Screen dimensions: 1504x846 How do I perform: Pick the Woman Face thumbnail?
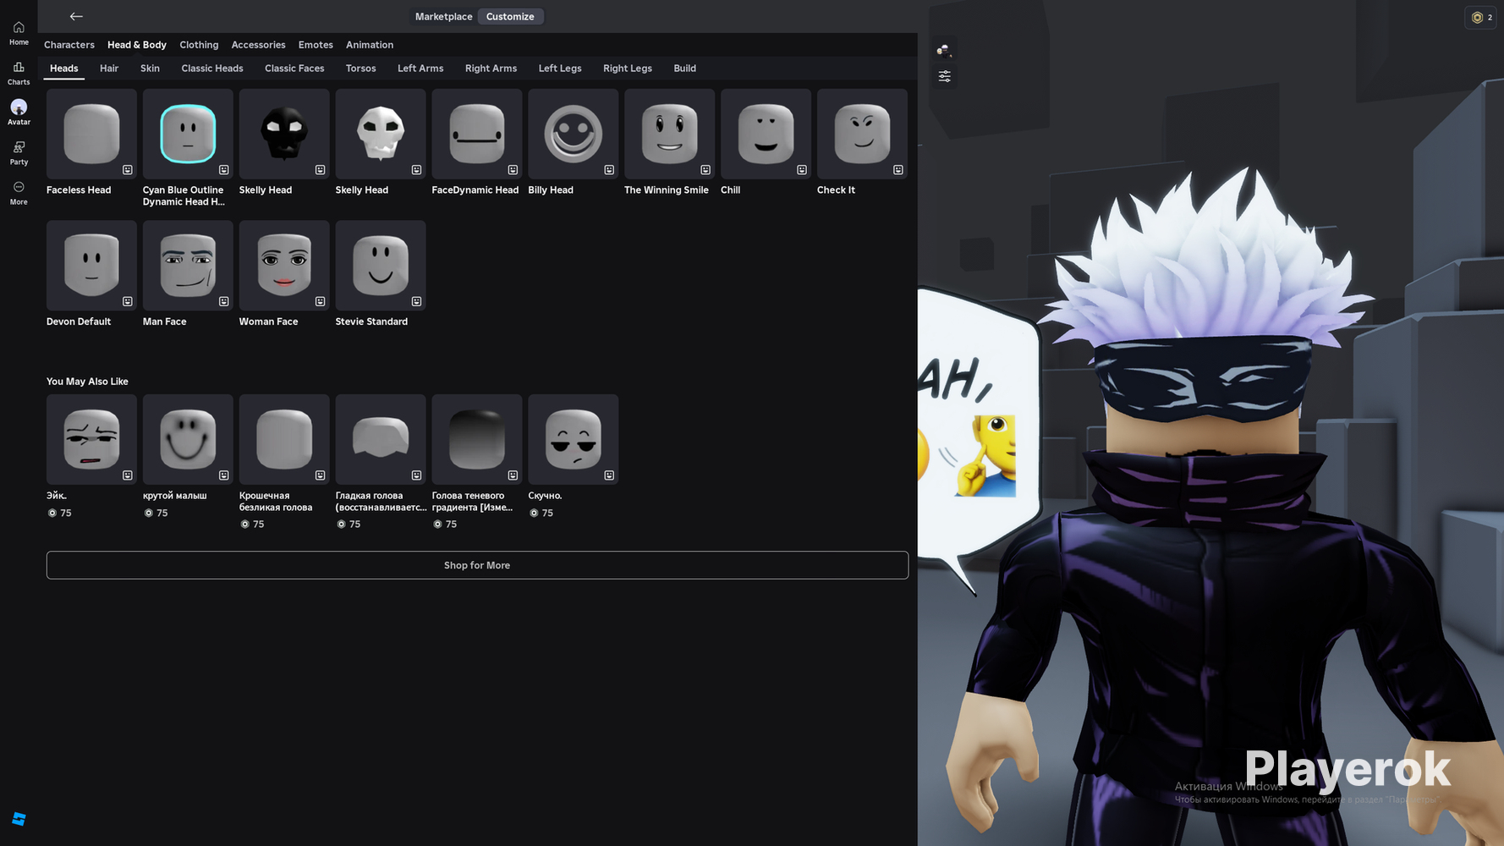pos(284,266)
